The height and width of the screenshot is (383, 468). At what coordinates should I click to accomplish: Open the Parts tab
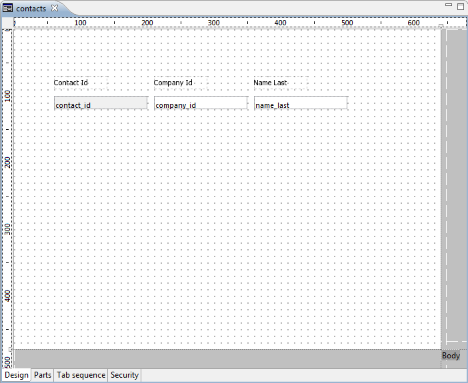(x=43, y=375)
